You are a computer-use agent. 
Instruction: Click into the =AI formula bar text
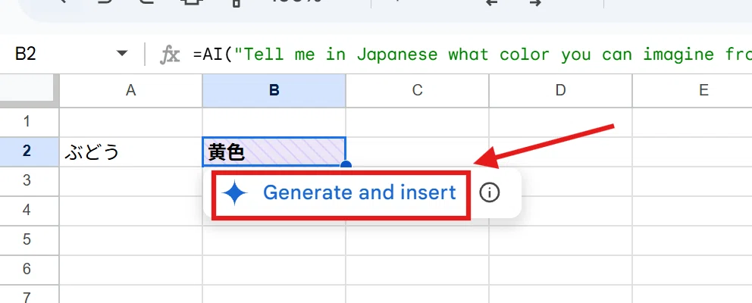472,55
